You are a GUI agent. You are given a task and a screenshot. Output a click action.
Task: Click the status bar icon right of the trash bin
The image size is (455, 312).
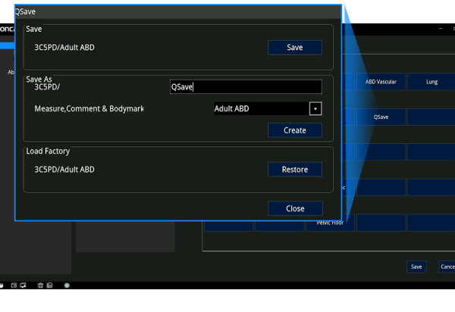point(49,285)
